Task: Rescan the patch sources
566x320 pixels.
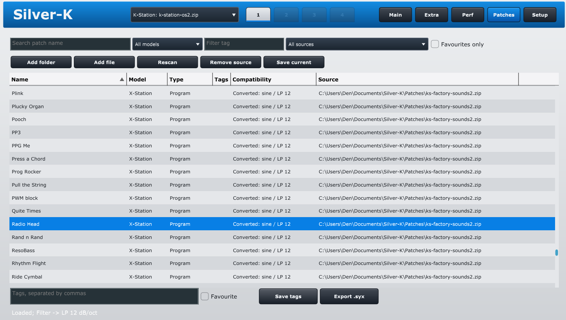Action: [x=167, y=62]
